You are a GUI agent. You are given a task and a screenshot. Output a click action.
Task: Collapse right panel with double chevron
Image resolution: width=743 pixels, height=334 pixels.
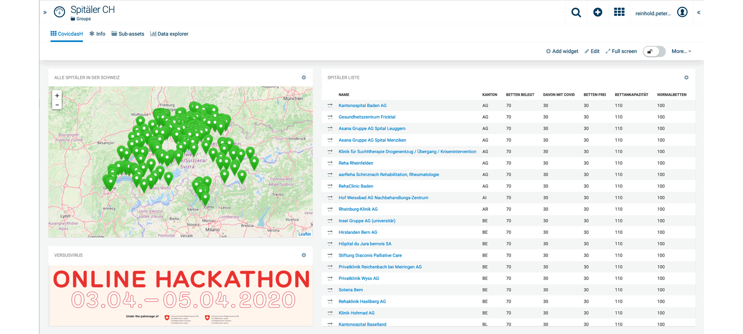tap(699, 13)
